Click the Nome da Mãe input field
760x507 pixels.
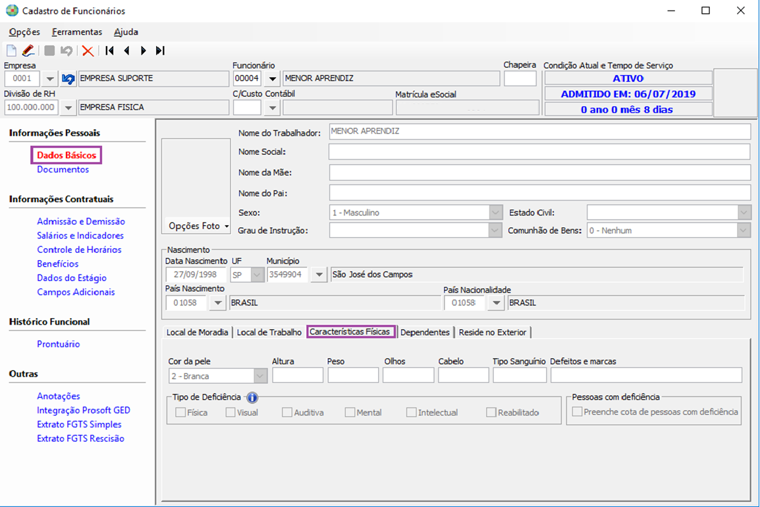click(539, 173)
